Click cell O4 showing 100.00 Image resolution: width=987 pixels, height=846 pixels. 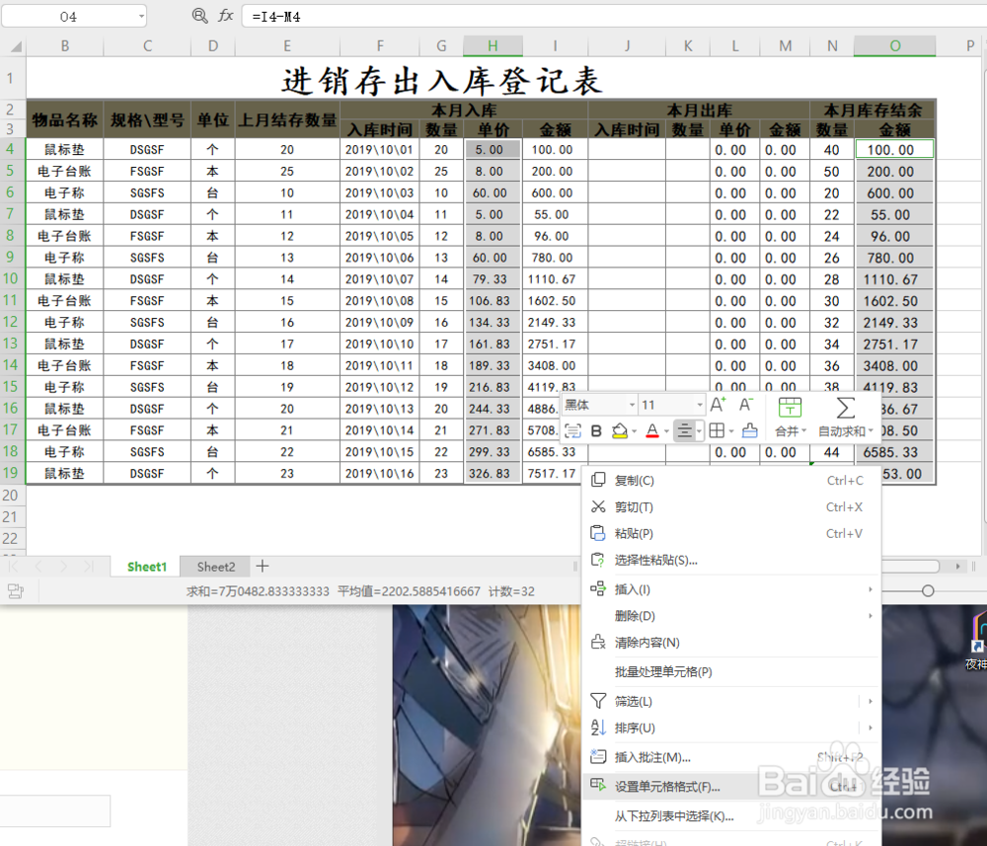[894, 150]
